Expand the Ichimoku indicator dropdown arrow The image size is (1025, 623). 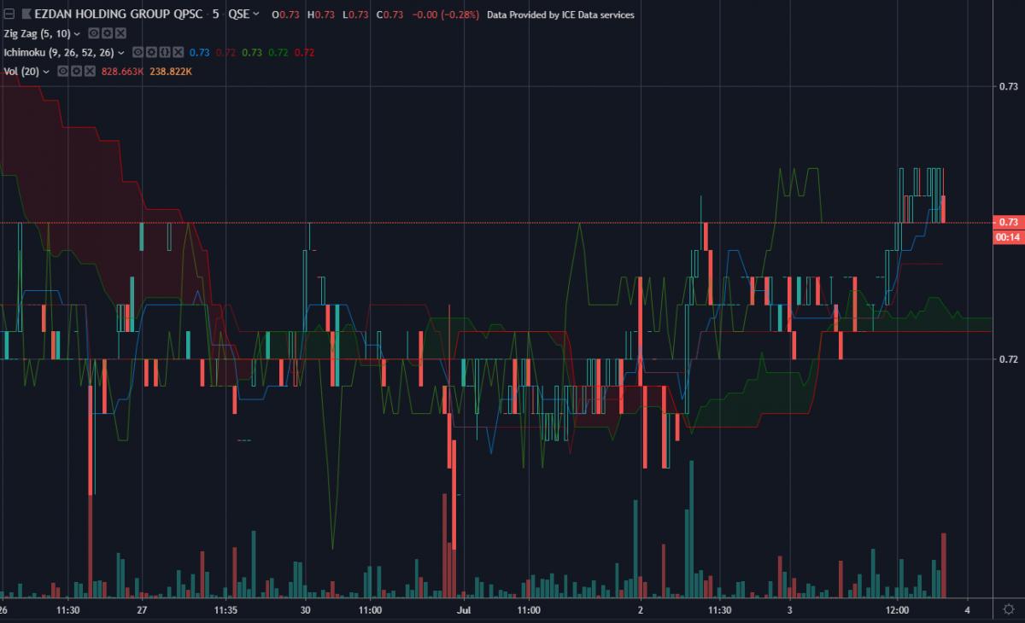(x=120, y=53)
